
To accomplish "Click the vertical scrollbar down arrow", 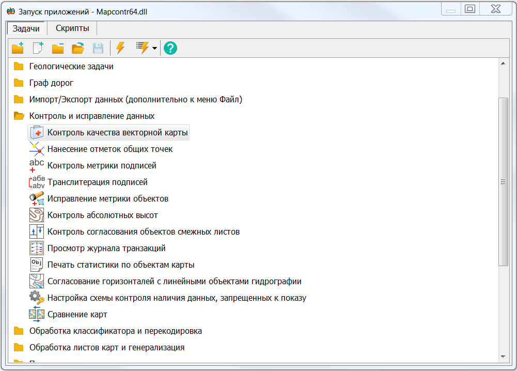I will coord(503,357).
